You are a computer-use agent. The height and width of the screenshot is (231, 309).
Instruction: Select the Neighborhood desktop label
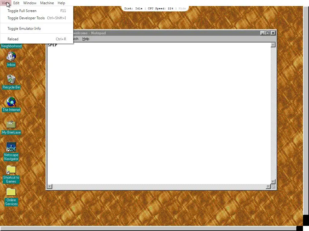pyautogui.click(x=11, y=46)
